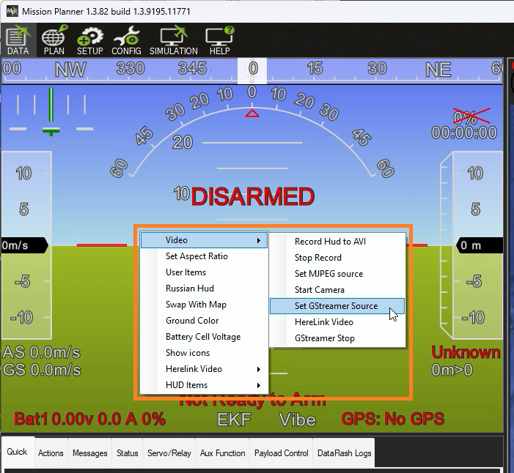
Task: Click the crossed-out 0% link quality
Action: 471,116
